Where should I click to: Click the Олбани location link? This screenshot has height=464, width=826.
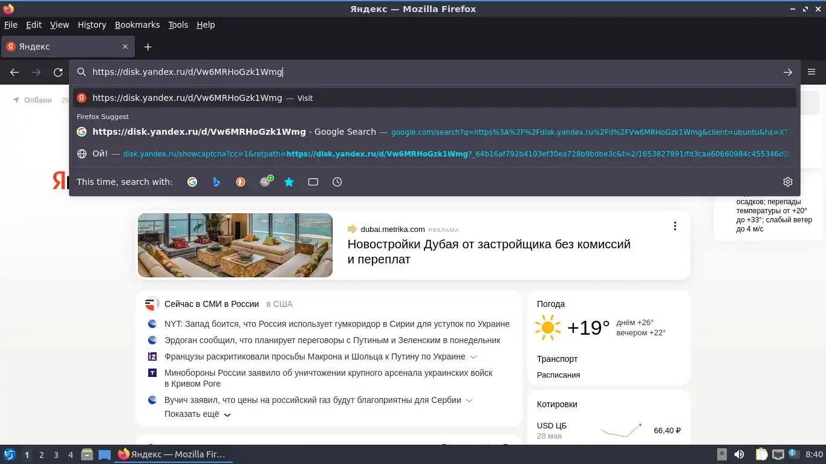coord(37,100)
